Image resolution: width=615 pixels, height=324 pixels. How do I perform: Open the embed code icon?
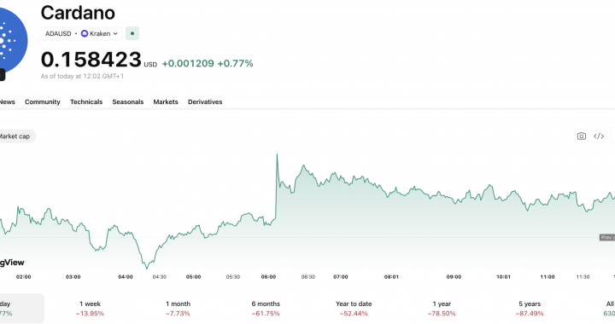(x=599, y=136)
